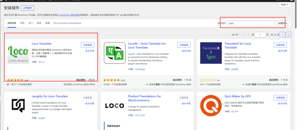Switch to the 特色 tab
This screenshot has width=297, height=130.
pos(22,23)
